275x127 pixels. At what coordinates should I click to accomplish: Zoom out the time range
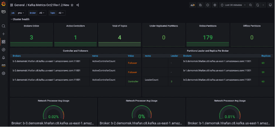click(251, 5)
